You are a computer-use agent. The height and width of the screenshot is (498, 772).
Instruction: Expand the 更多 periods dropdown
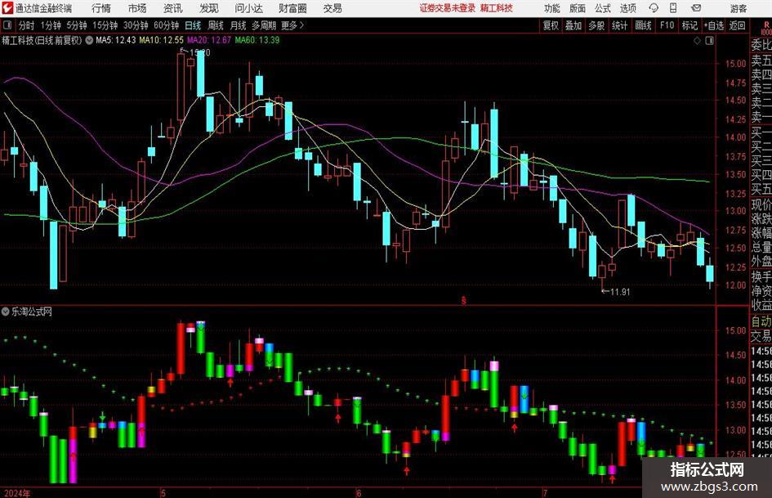(292, 25)
